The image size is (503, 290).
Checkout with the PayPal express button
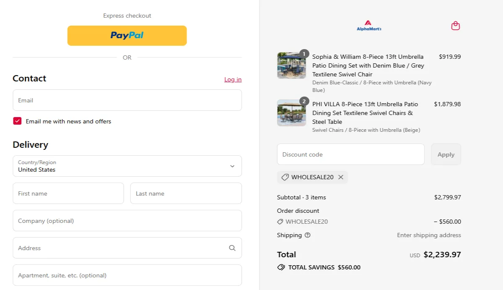click(127, 36)
